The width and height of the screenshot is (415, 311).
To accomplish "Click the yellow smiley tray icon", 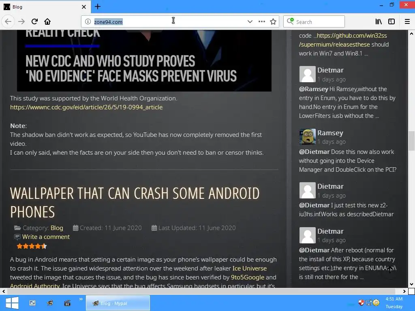I will pyautogui.click(x=376, y=302).
